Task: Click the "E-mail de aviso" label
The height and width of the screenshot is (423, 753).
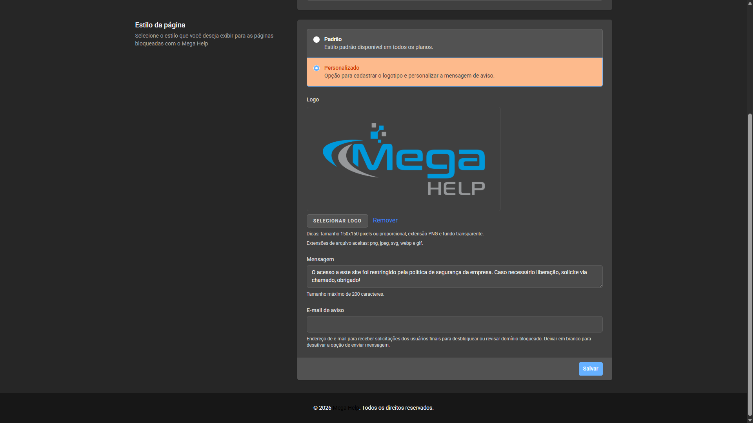Action: coord(325,311)
